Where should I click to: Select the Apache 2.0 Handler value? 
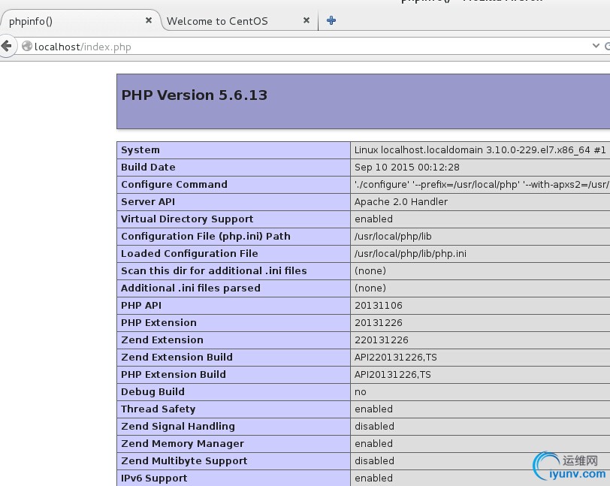(x=400, y=202)
